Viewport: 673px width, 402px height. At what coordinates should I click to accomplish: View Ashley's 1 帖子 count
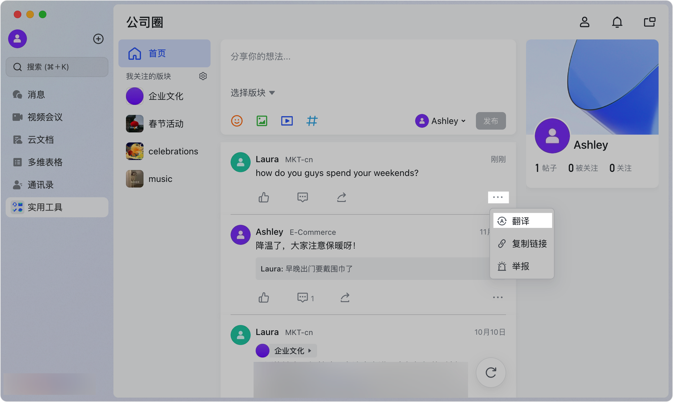[x=546, y=168]
